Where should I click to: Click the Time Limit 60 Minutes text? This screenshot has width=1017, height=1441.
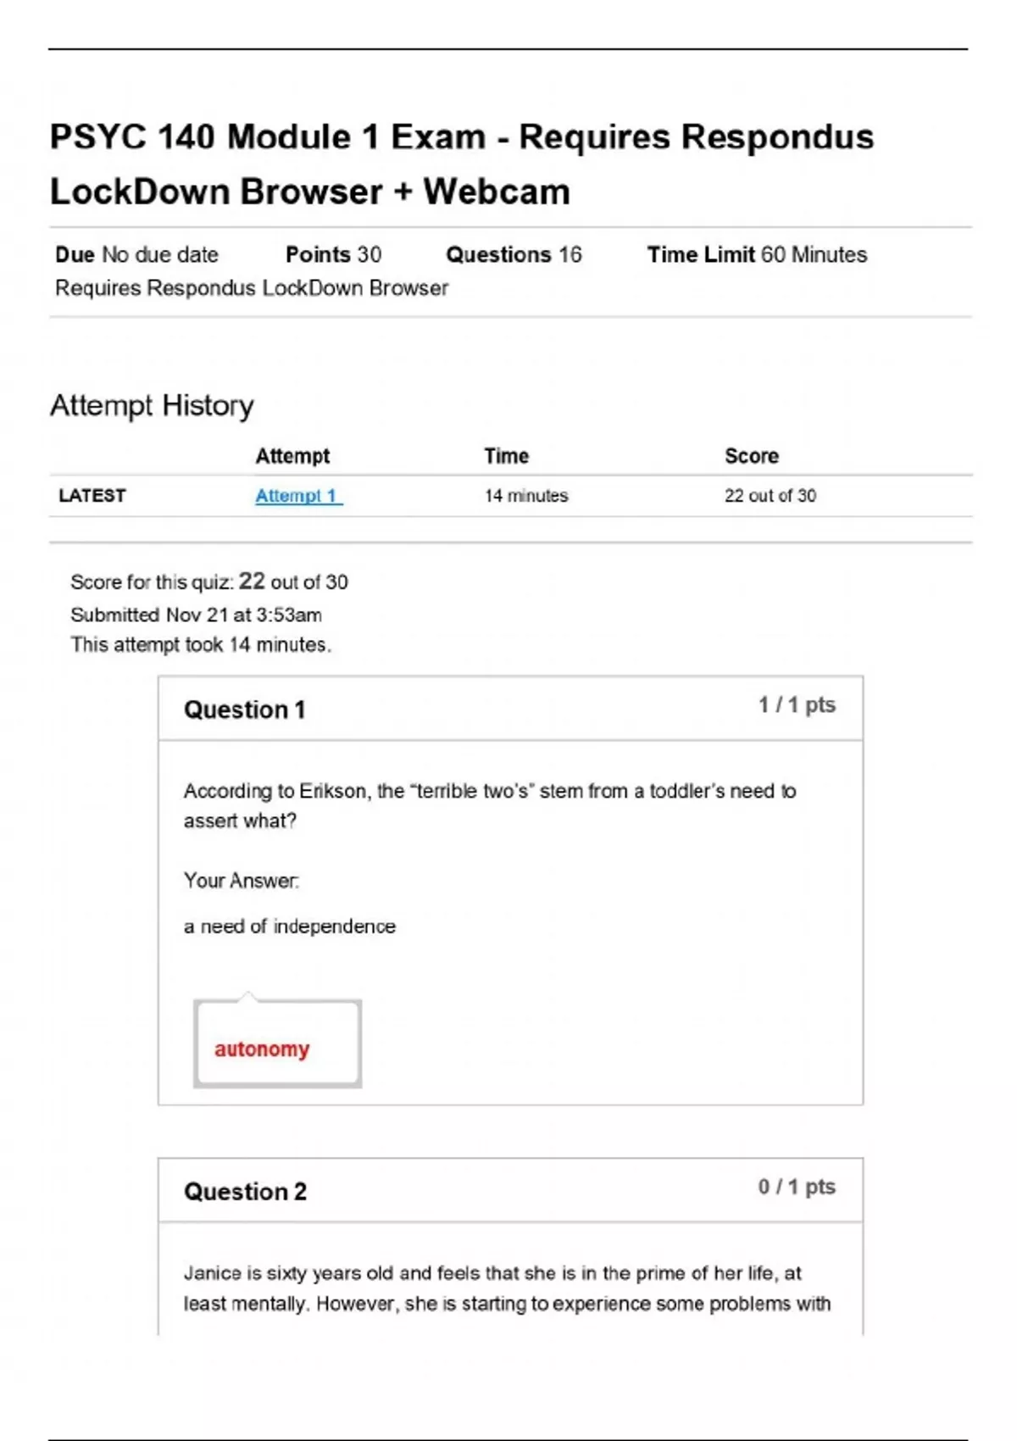point(757,254)
